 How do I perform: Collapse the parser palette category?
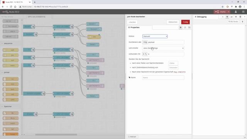6,72
